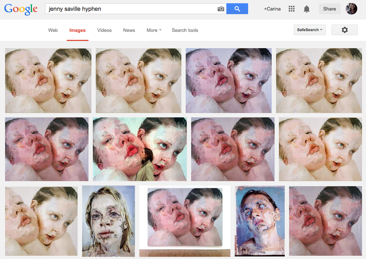Click the profile avatar picture

[351, 9]
